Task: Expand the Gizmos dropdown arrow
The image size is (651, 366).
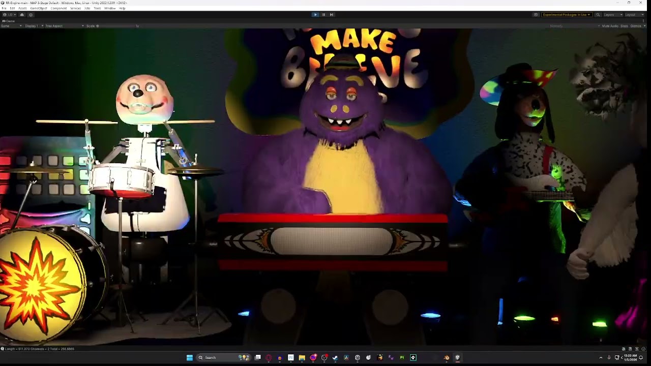Action: click(644, 26)
